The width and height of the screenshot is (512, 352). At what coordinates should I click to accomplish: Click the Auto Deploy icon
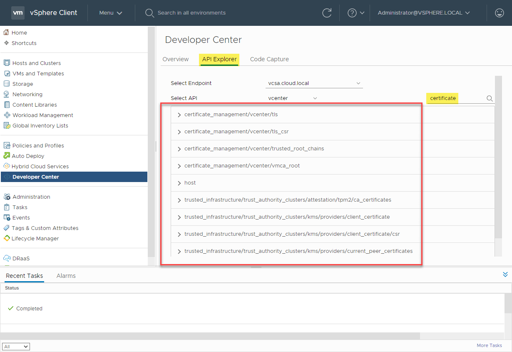7,156
